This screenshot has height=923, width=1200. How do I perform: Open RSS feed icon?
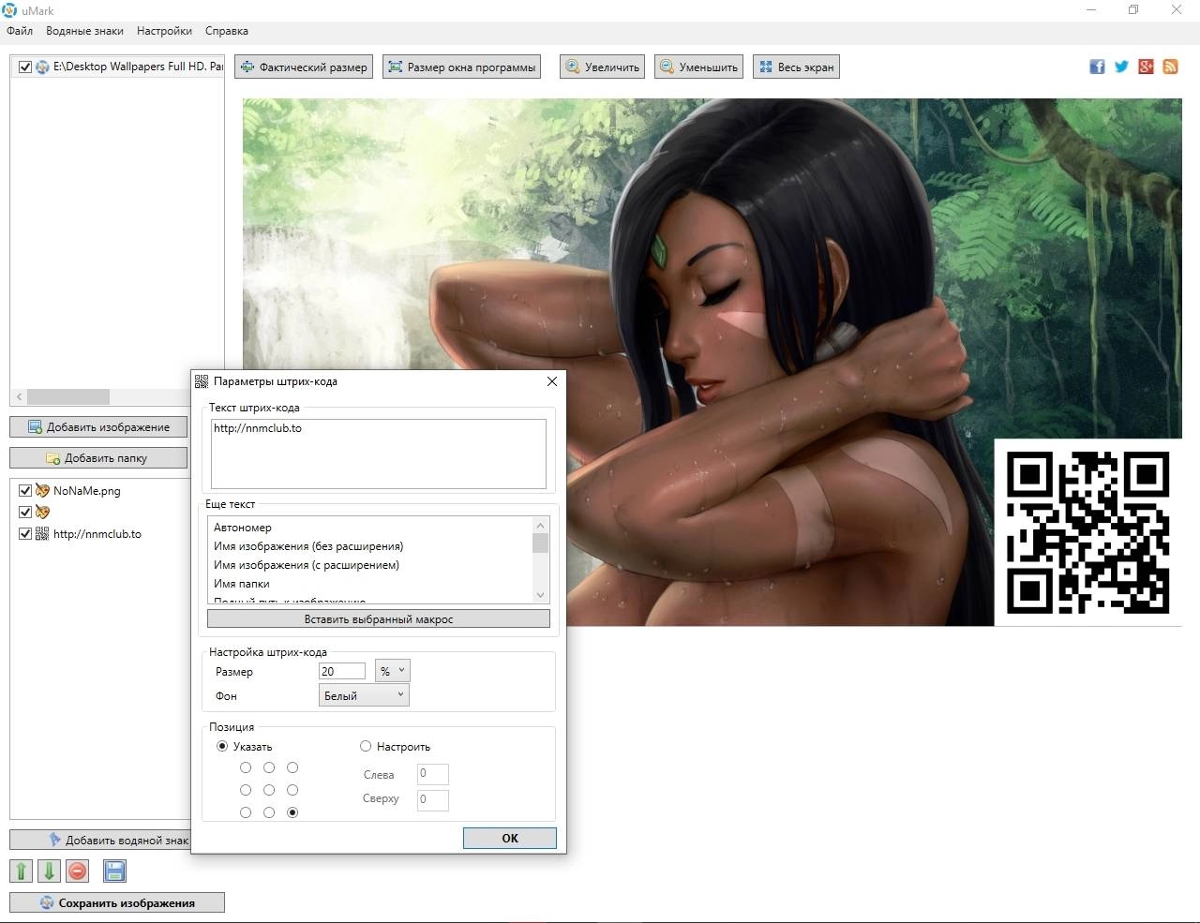coord(1170,67)
